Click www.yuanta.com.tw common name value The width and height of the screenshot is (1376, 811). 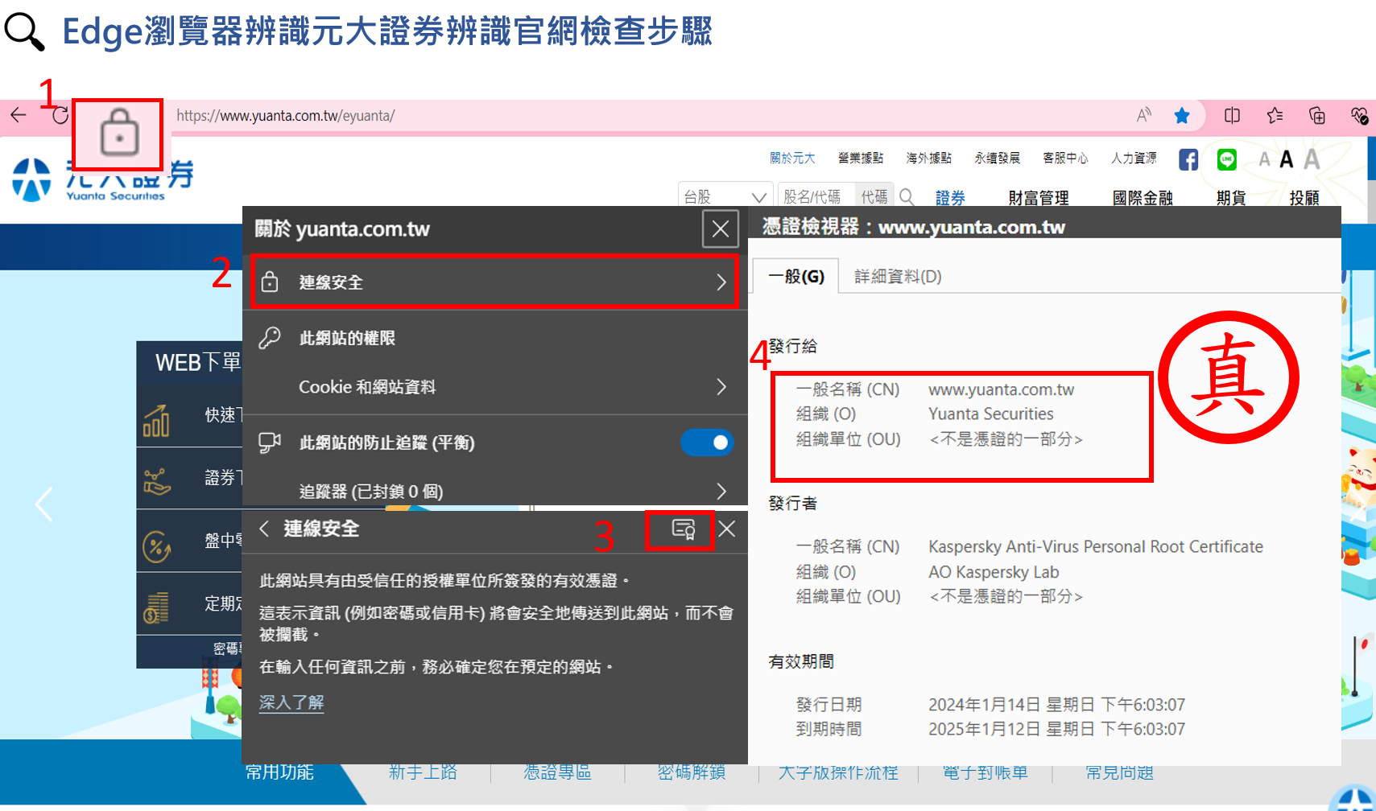[x=1001, y=389]
